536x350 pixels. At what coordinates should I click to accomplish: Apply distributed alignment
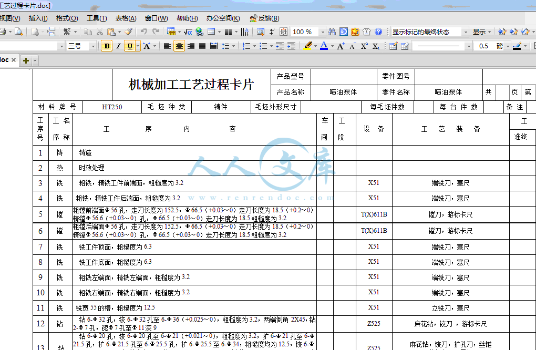click(214, 46)
